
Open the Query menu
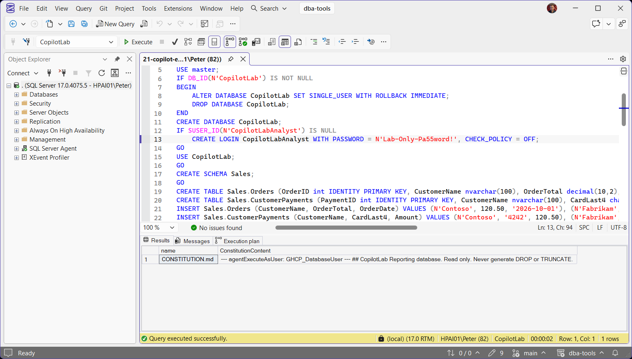[x=84, y=8]
